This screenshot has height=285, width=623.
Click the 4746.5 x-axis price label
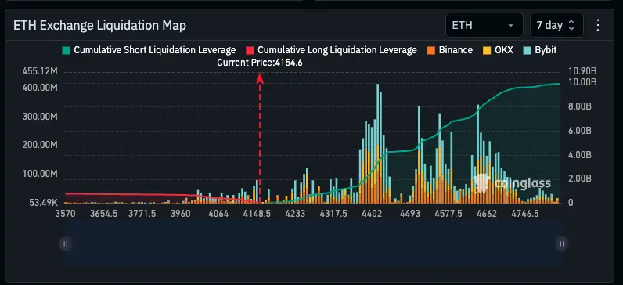click(524, 214)
